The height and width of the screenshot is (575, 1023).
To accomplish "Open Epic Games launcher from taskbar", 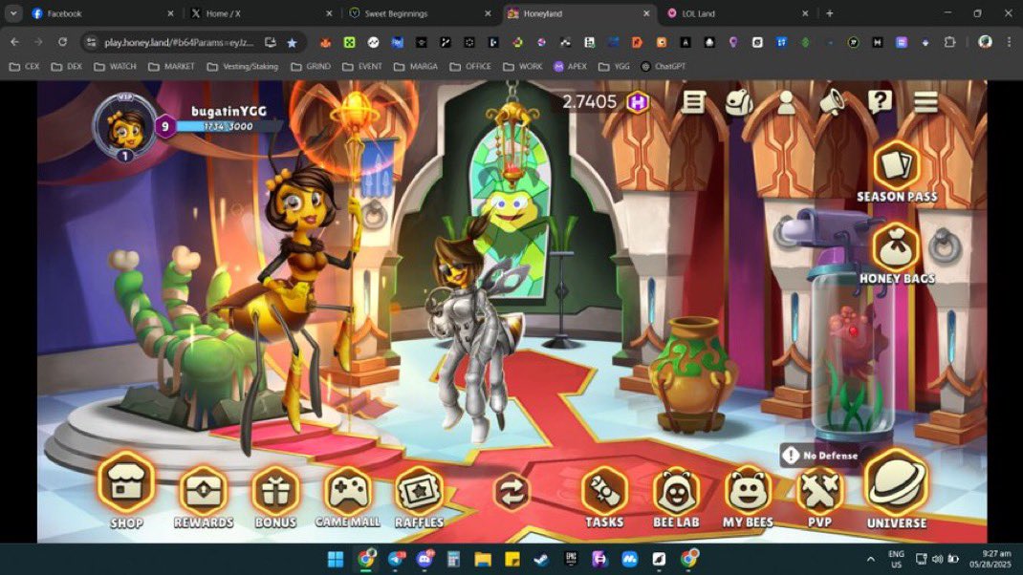I will pos(571,559).
